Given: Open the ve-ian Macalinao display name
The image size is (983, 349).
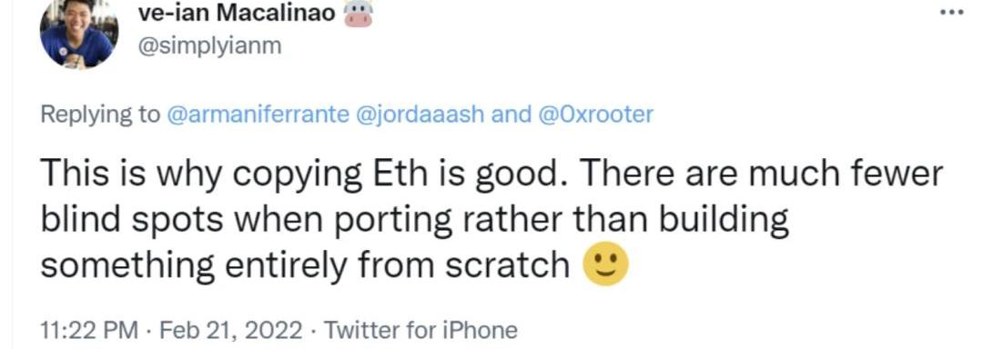Looking at the screenshot, I should click(237, 14).
